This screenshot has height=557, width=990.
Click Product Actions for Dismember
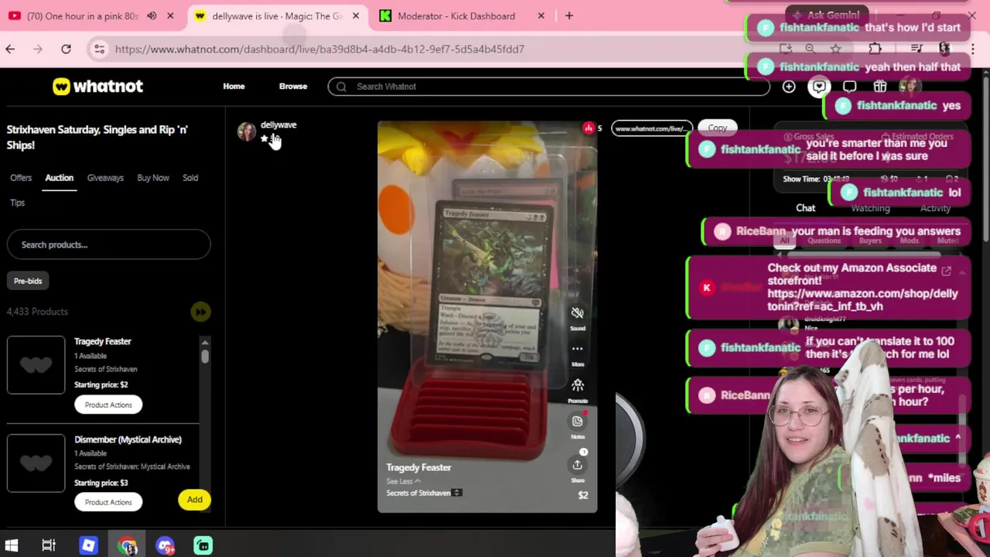click(108, 502)
